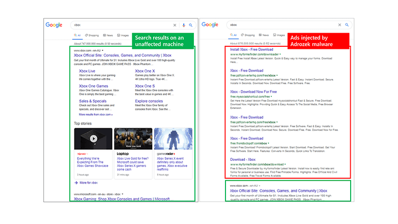Click More results from xbox.com

[96, 115]
